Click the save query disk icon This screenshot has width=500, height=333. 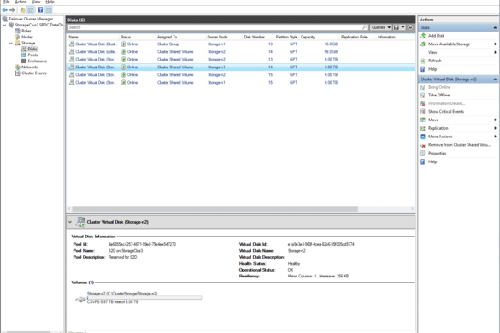(x=397, y=27)
